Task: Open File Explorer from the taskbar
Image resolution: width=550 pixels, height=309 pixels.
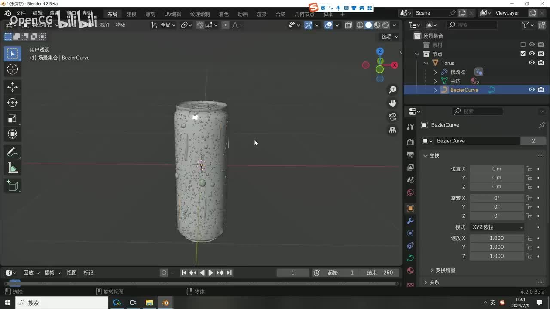Action: [x=149, y=303]
